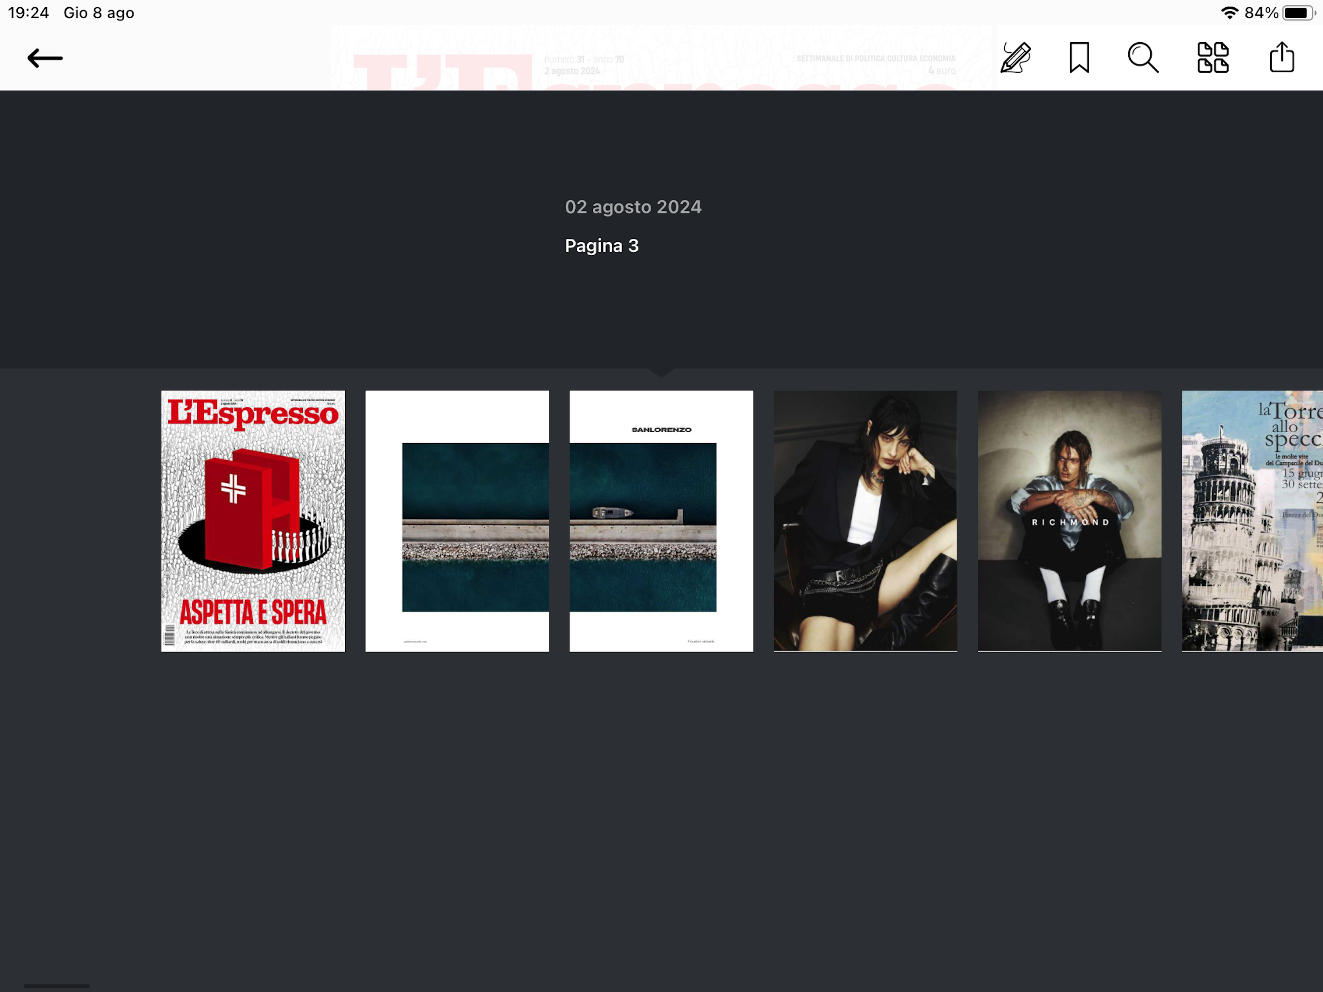This screenshot has width=1323, height=992.
Task: Tap the battery indicator icon
Action: 1297,13
